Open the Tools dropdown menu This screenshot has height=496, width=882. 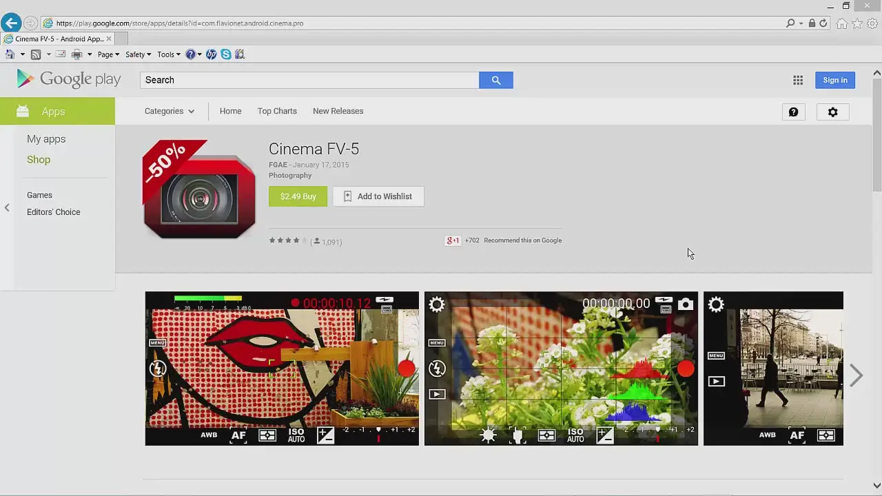coord(169,54)
